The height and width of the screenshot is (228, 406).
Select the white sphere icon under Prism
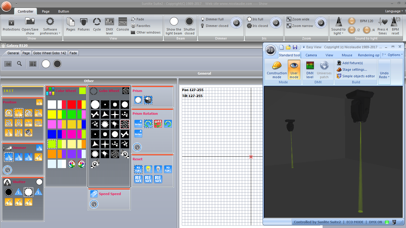coord(138,100)
